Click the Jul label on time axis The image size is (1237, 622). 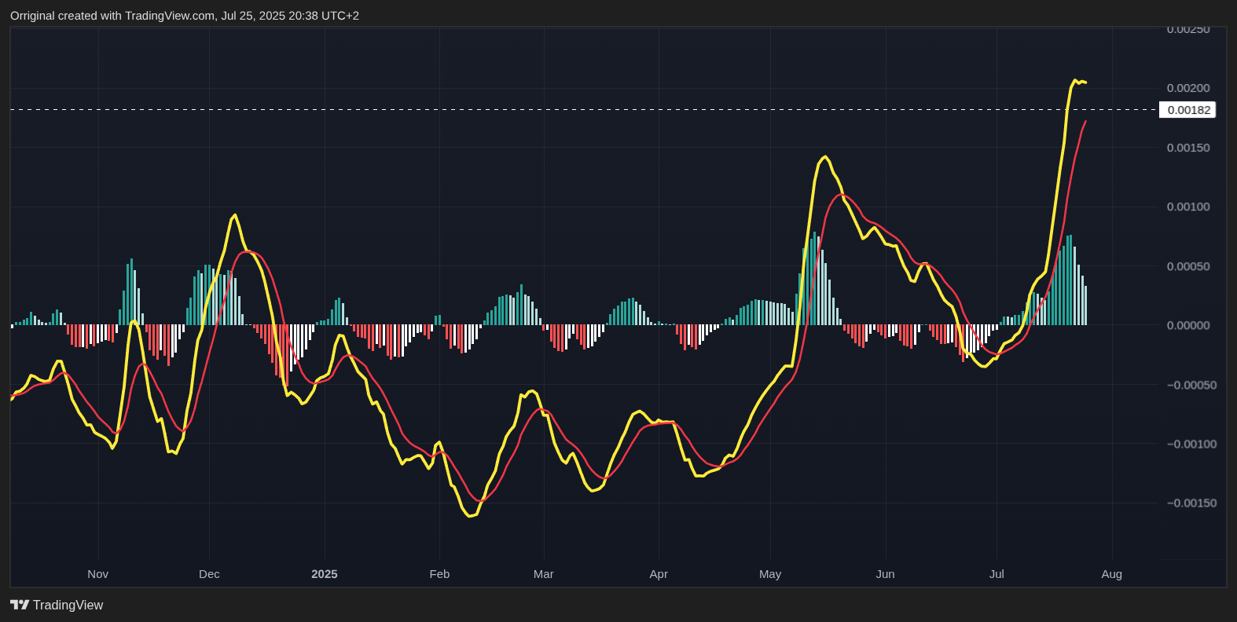click(997, 574)
